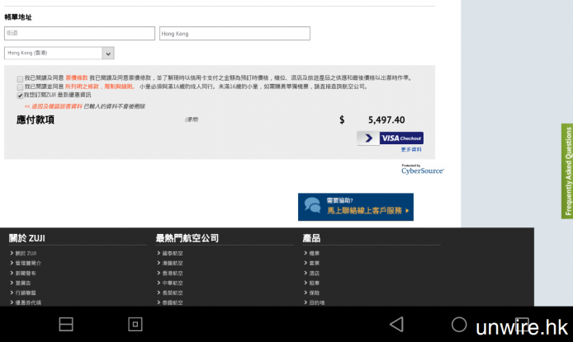Viewport: 573px width, 342px height.
Task: Open the 酒店 product link
Action: 315,273
